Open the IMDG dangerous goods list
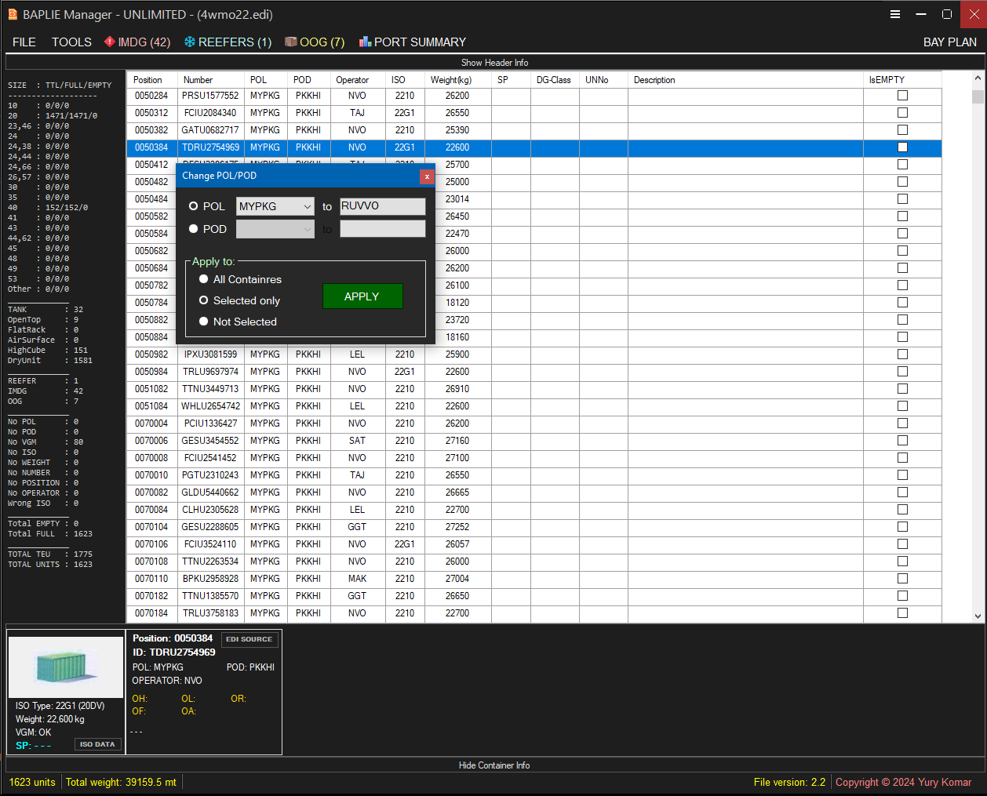The width and height of the screenshot is (987, 796). 137,42
